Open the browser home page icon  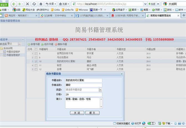pos(41,4)
